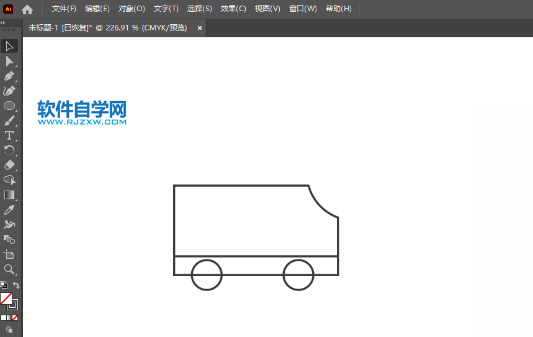Select the Eraser tool

9,165
